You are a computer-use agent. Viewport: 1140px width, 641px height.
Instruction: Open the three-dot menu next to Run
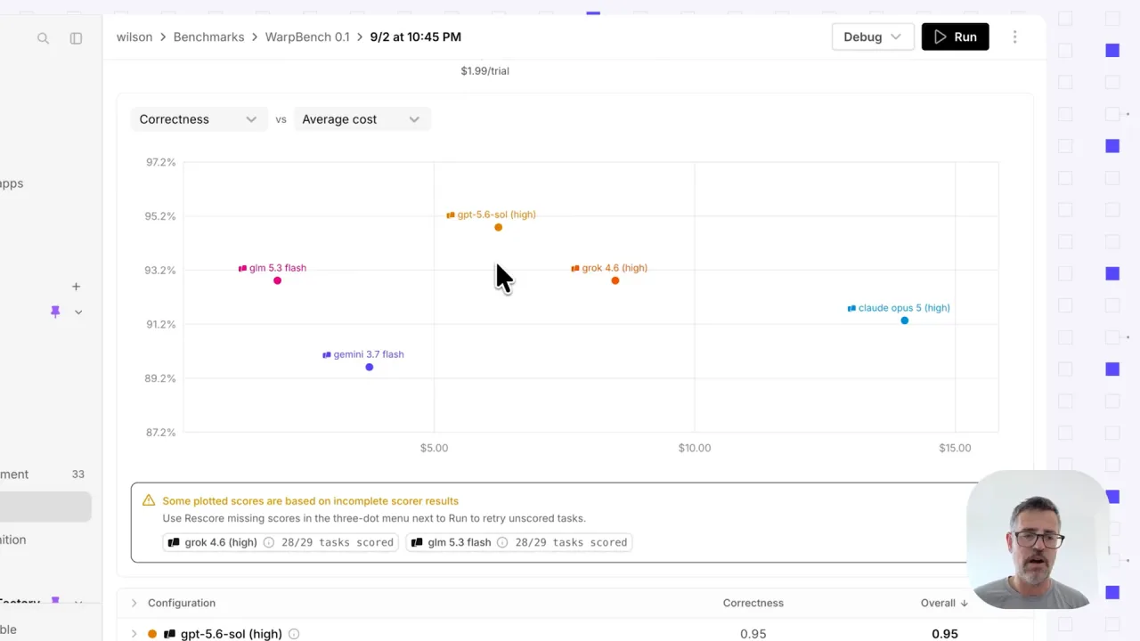point(1014,37)
